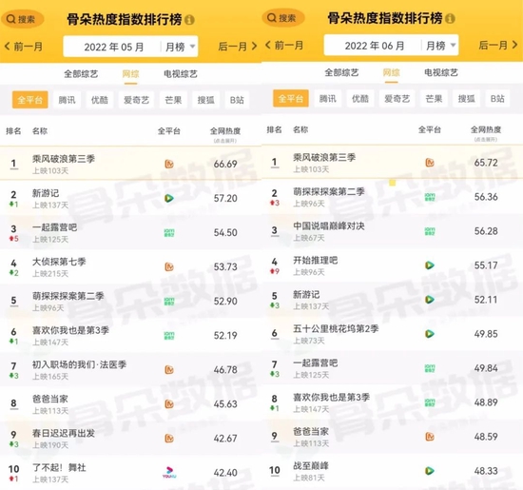
Task: Click iQiyi icon in the 56.36 row
Action: click(x=430, y=197)
